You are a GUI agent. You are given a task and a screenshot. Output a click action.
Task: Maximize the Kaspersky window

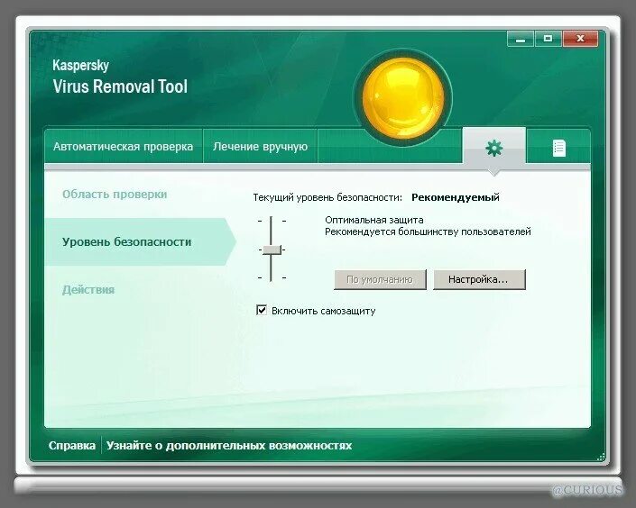point(548,40)
